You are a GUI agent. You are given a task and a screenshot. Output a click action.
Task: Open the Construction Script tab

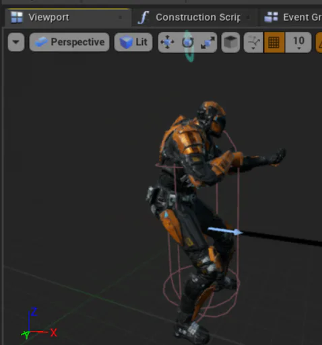pos(194,17)
